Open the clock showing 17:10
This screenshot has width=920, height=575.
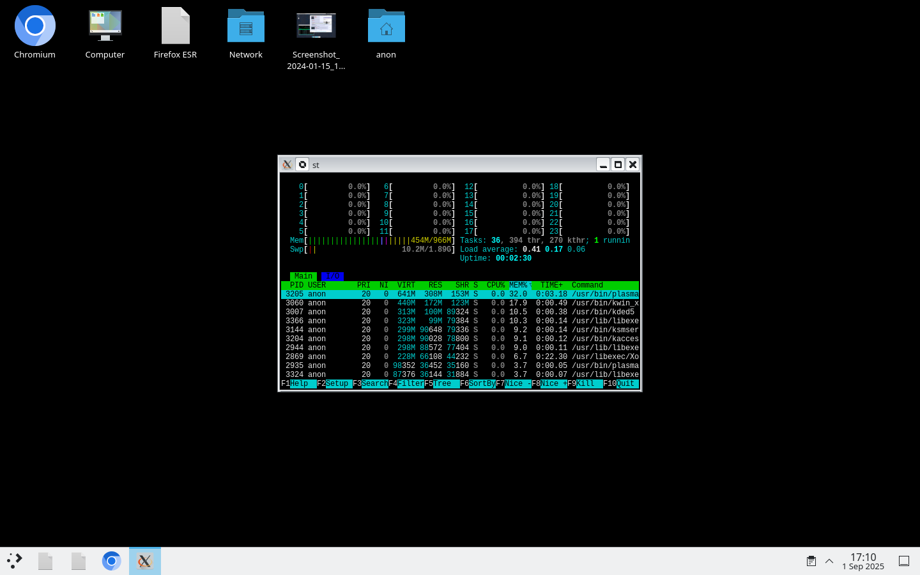click(863, 561)
